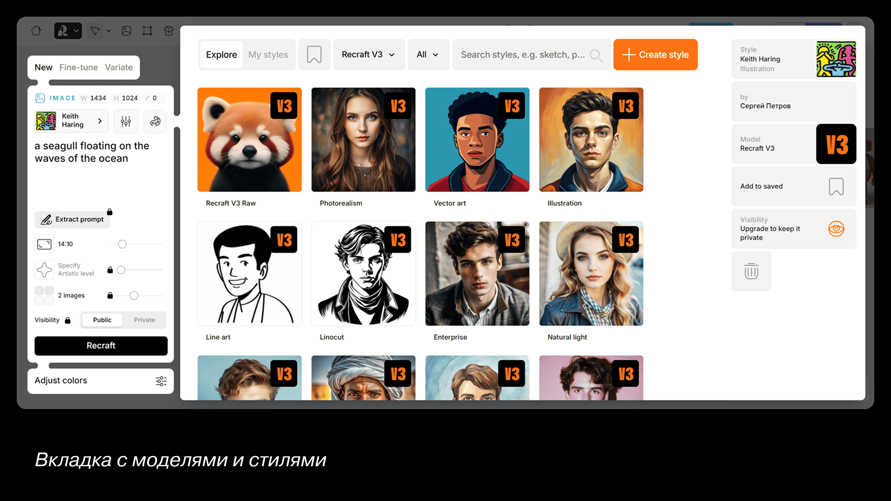
Task: Switch to the Fine-tune tab
Action: point(78,67)
